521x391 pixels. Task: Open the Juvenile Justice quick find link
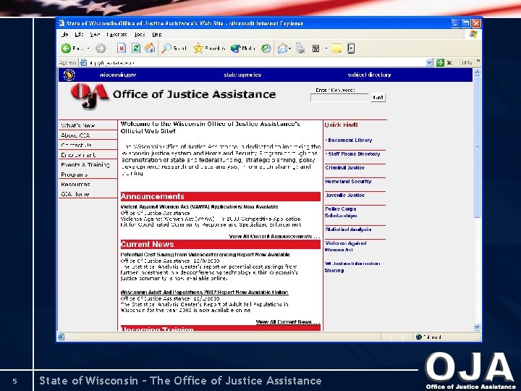345,195
